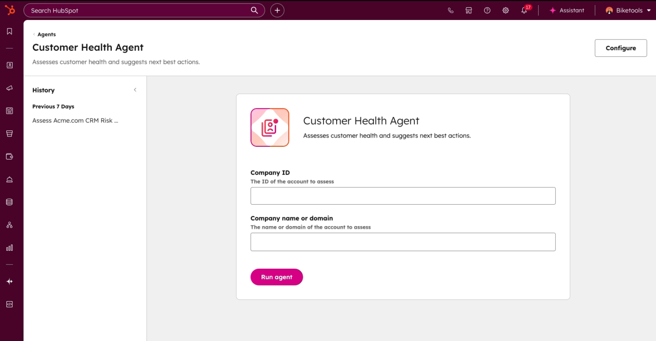The width and height of the screenshot is (656, 341).
Task: Click the help question mark icon
Action: tap(487, 10)
